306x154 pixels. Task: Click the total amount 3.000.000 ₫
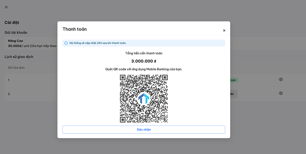click(144, 61)
